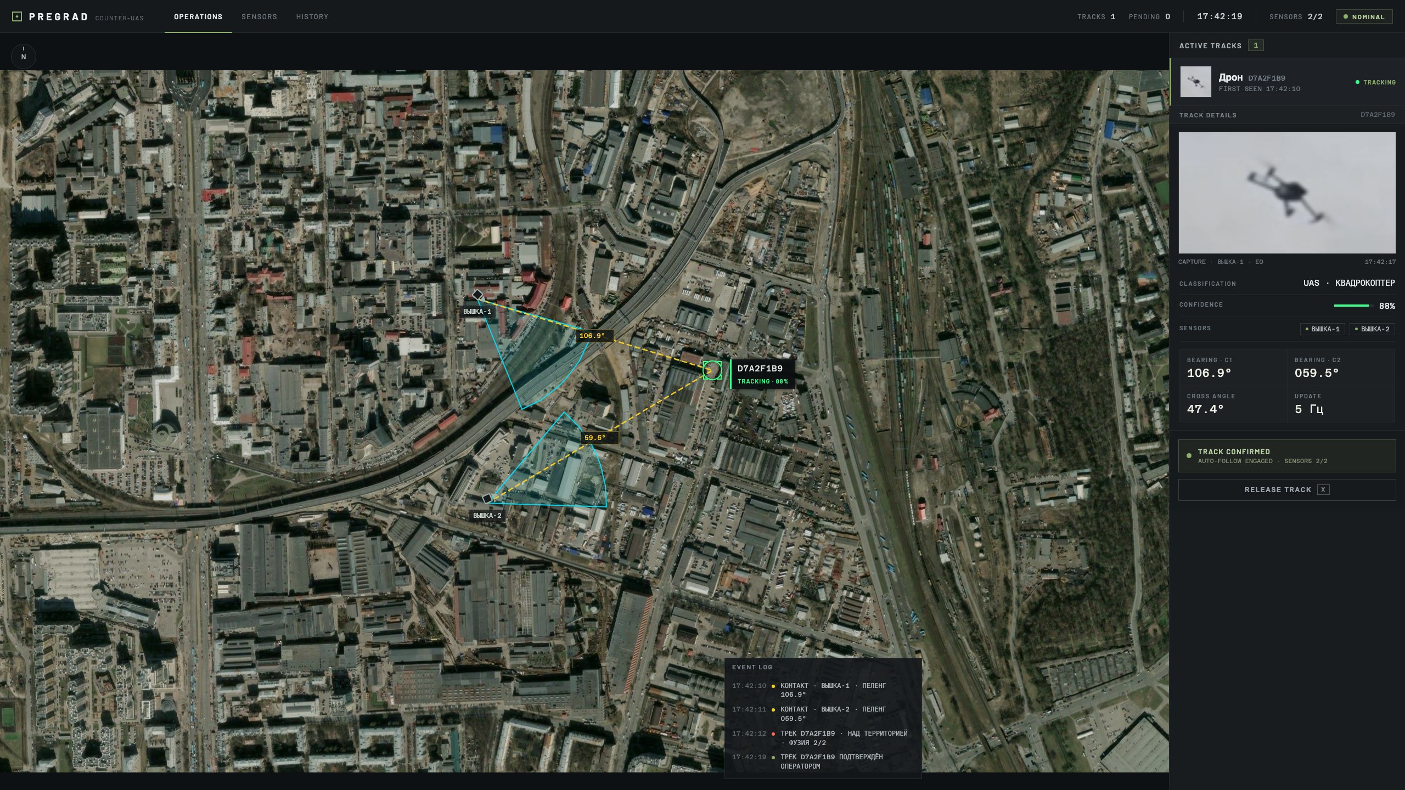Open the Operations tab
1405x790 pixels.
198,16
